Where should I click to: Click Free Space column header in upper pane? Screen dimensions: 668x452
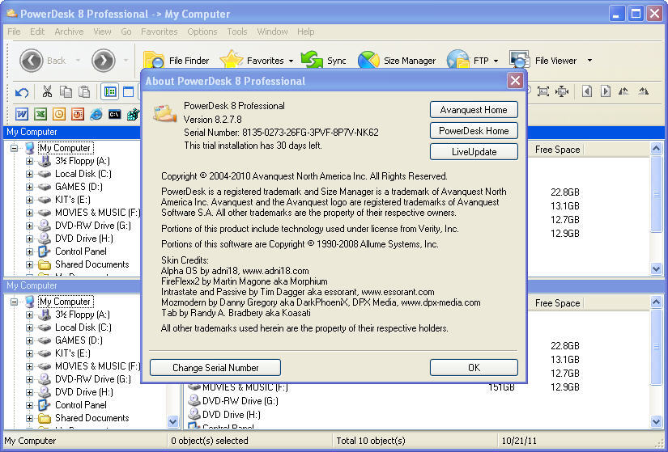pos(557,150)
